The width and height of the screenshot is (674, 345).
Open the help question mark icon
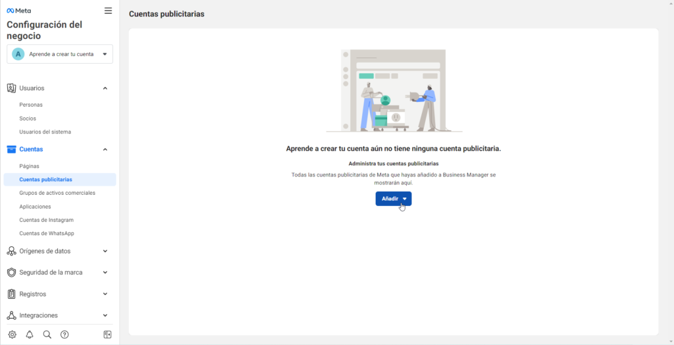[65, 334]
